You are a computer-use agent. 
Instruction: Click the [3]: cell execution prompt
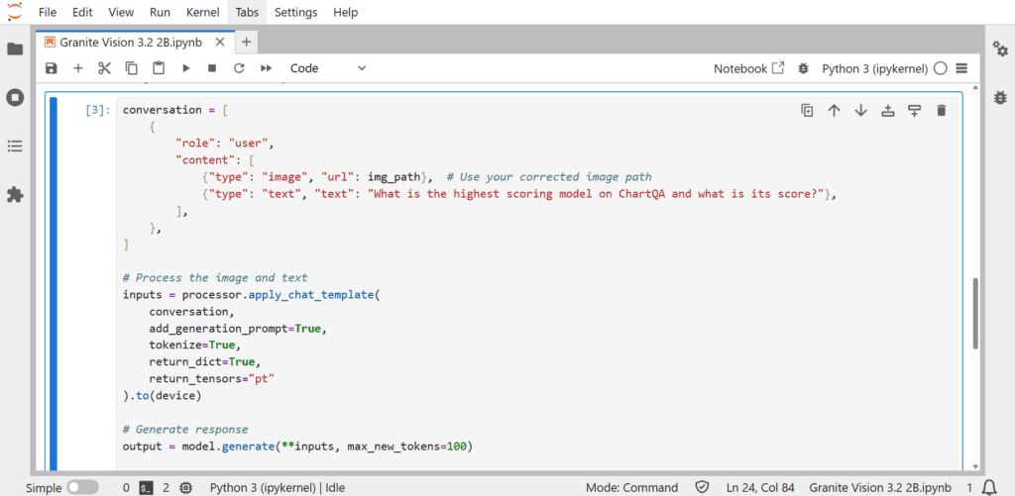[x=98, y=110]
